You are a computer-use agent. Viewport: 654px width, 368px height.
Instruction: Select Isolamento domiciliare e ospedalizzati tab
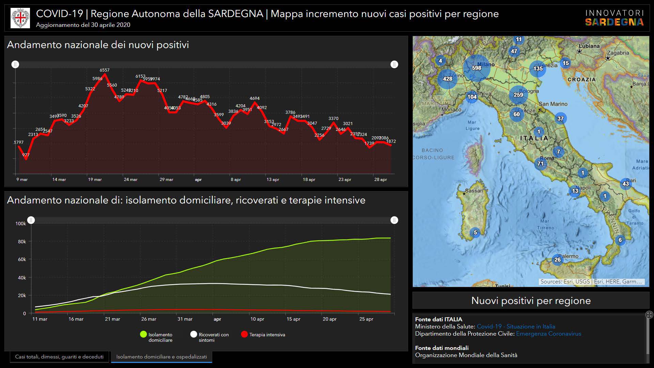[161, 357]
